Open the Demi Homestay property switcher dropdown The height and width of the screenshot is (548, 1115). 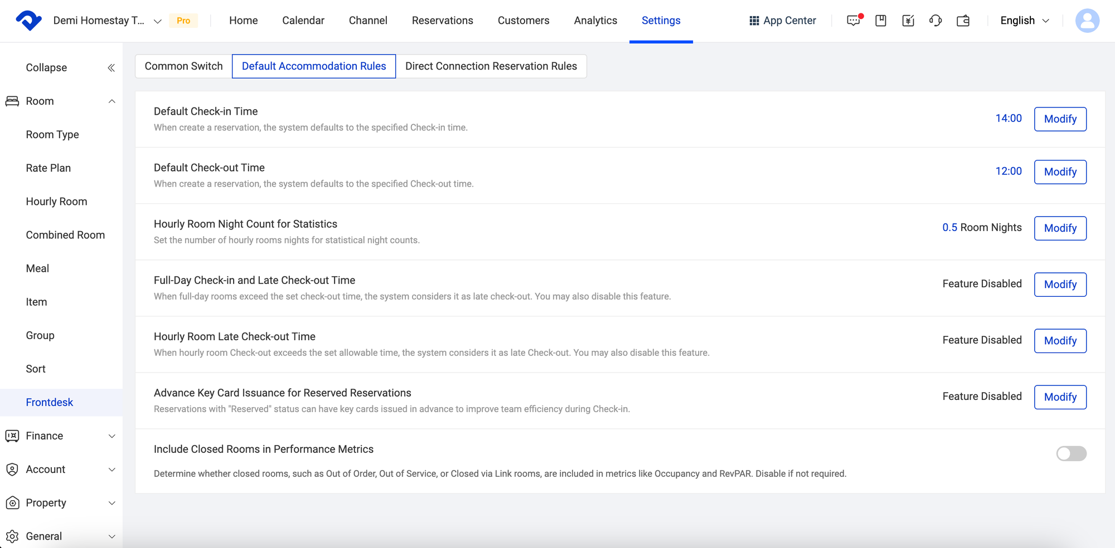click(x=158, y=21)
